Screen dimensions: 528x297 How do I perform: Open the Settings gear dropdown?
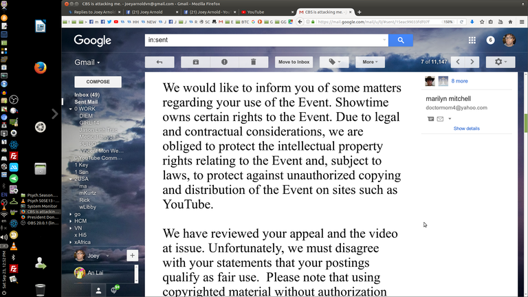tap(500, 62)
